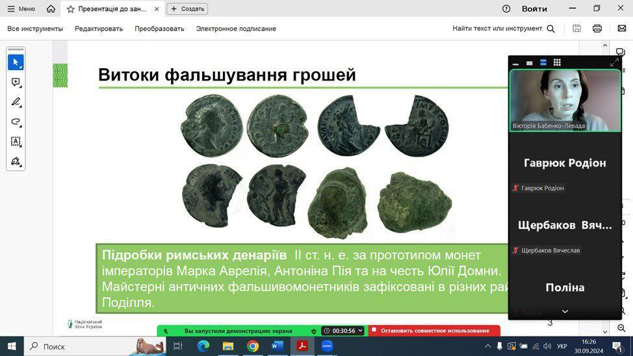Switch Zoom panel to grid view
633x356 pixels.
[557, 63]
